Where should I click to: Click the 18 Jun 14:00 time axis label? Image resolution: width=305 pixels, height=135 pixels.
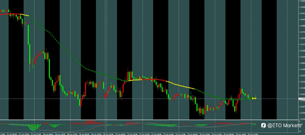[60, 134]
